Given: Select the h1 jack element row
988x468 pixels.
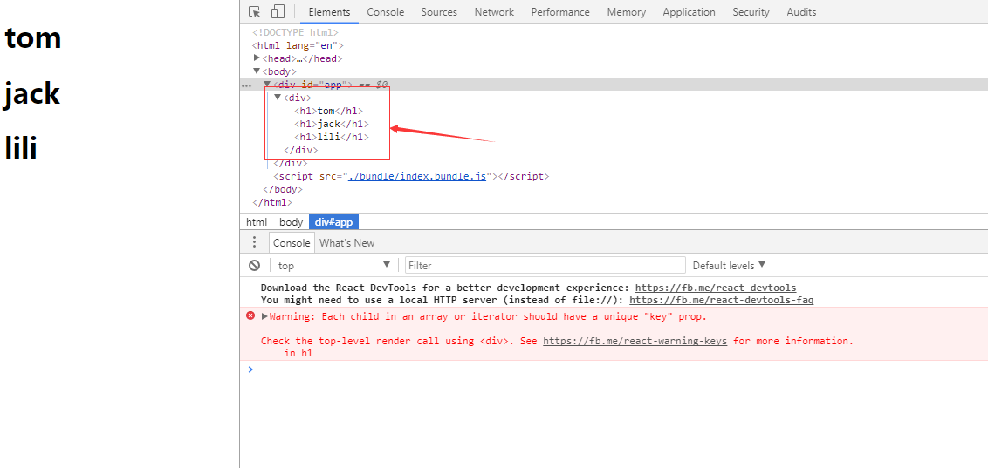Looking at the screenshot, I should 332,124.
